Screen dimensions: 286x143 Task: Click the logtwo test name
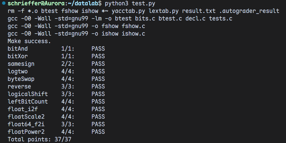click(18, 72)
